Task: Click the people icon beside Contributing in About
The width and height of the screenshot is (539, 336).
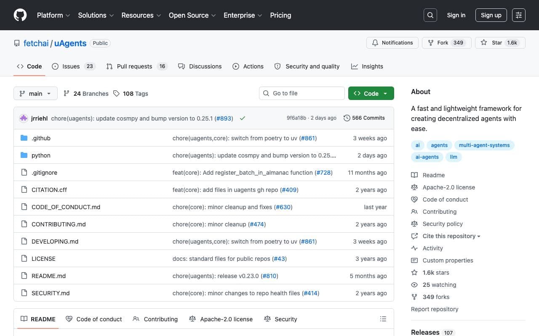Action: click(x=414, y=212)
